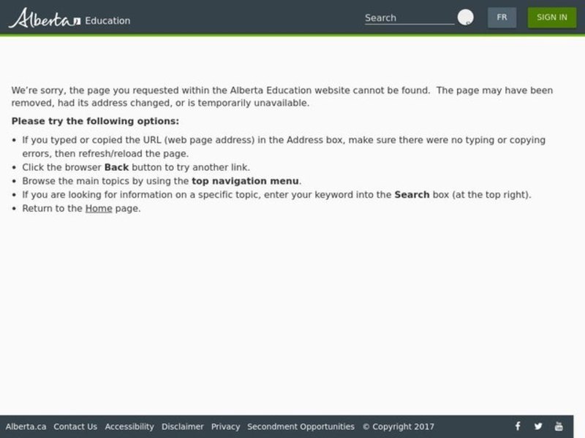Open the Twitter profile icon in footer

[538, 426]
